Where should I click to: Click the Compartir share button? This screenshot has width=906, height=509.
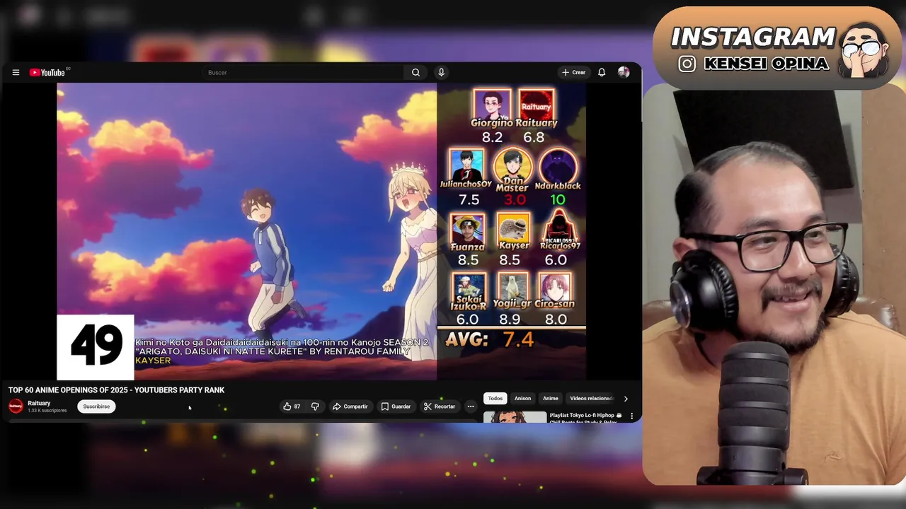pyautogui.click(x=350, y=406)
